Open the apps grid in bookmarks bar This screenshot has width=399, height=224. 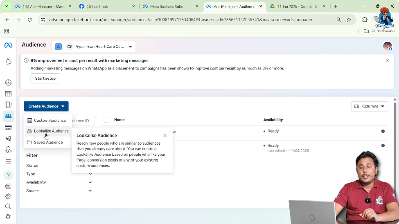(x=7, y=31)
